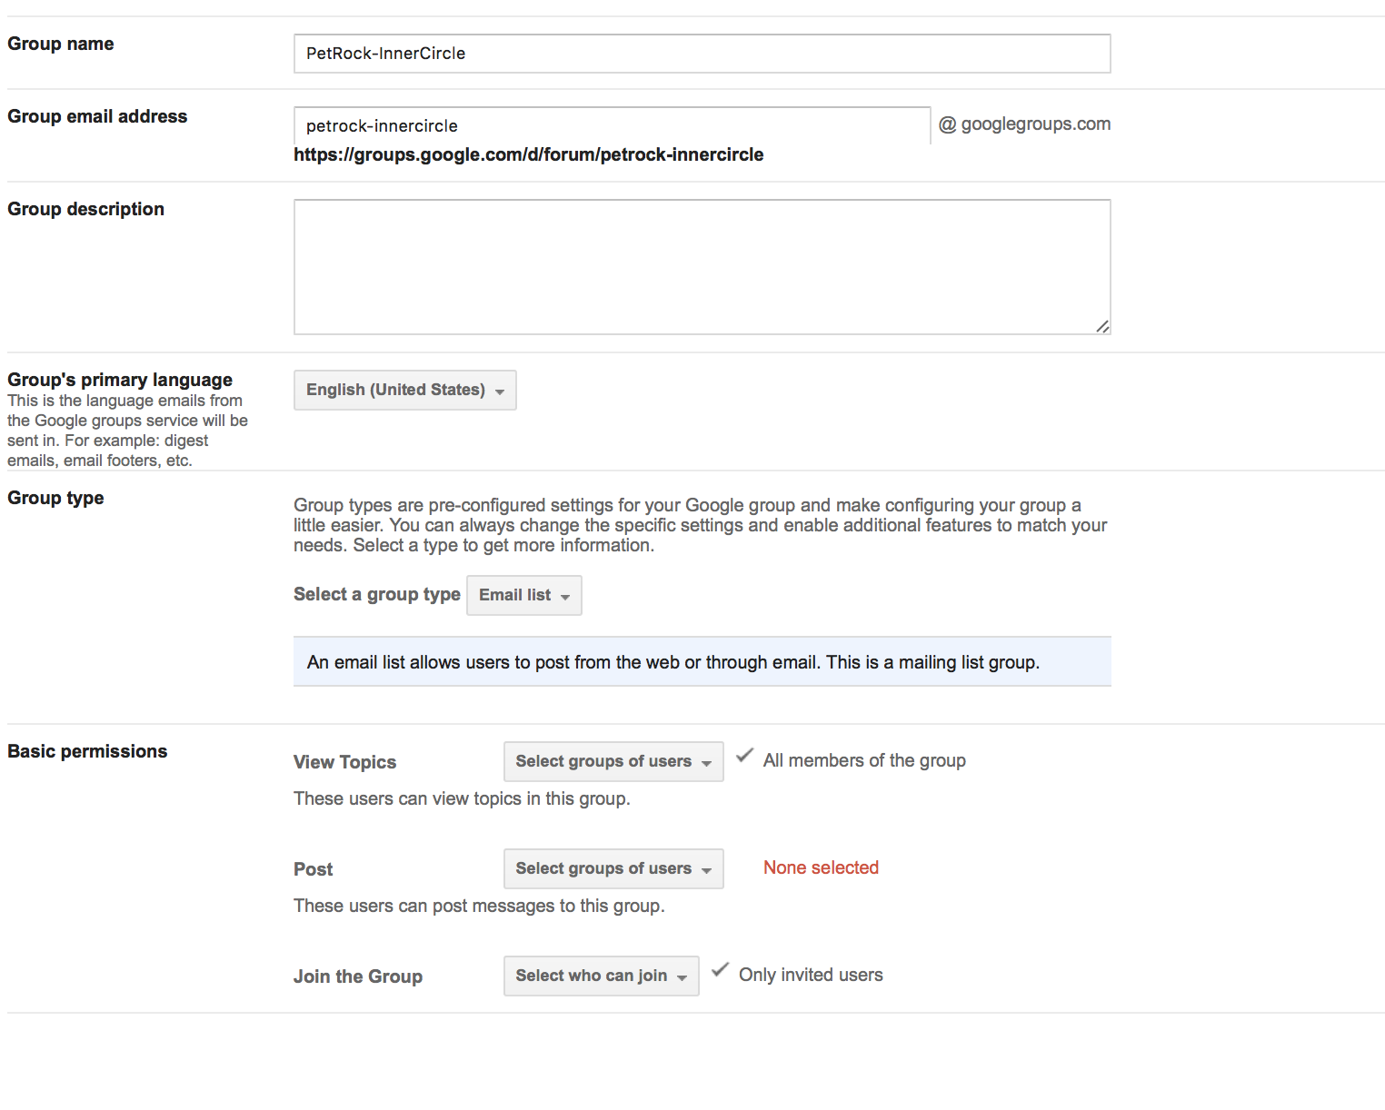The height and width of the screenshot is (1110, 1385).
Task: Click checkmark beside All members of the group
Action: click(744, 756)
